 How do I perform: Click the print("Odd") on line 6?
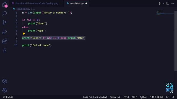coord(37,31)
